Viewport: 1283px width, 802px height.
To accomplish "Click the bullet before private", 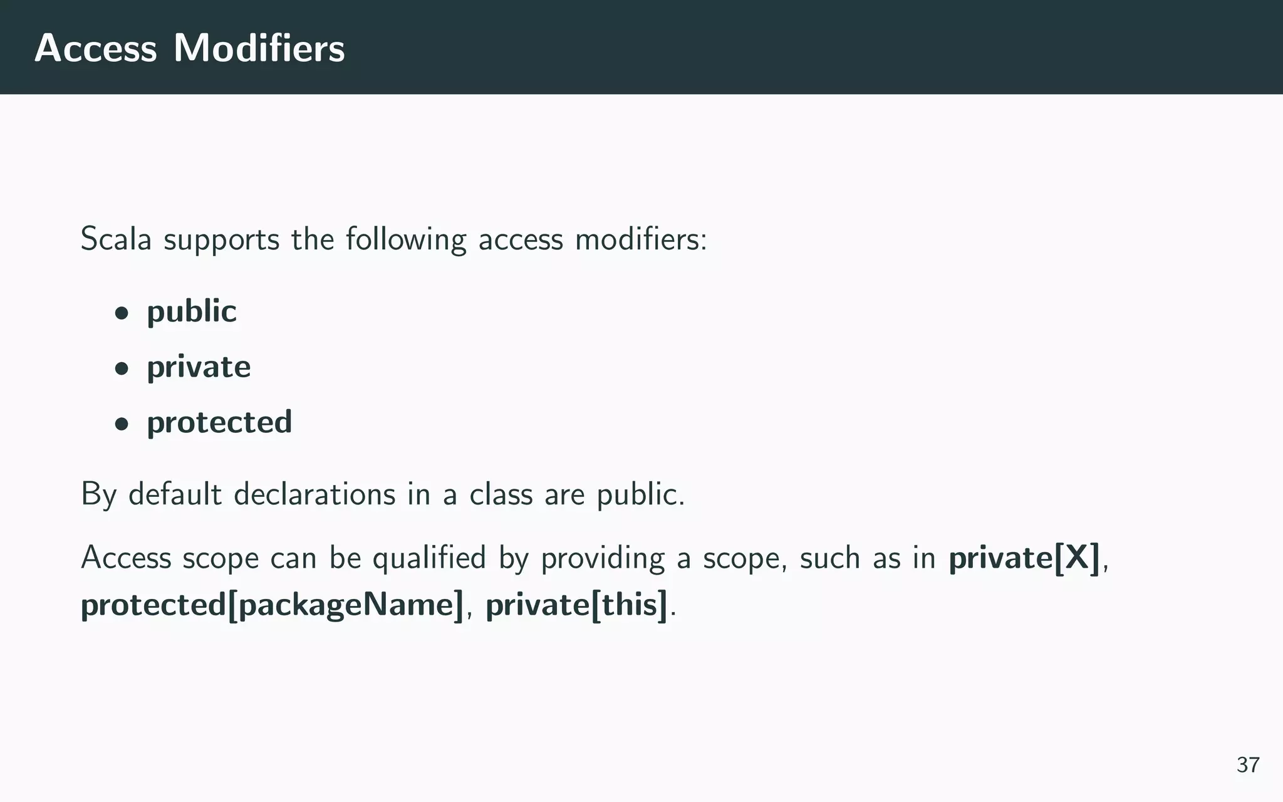I will tap(122, 368).
